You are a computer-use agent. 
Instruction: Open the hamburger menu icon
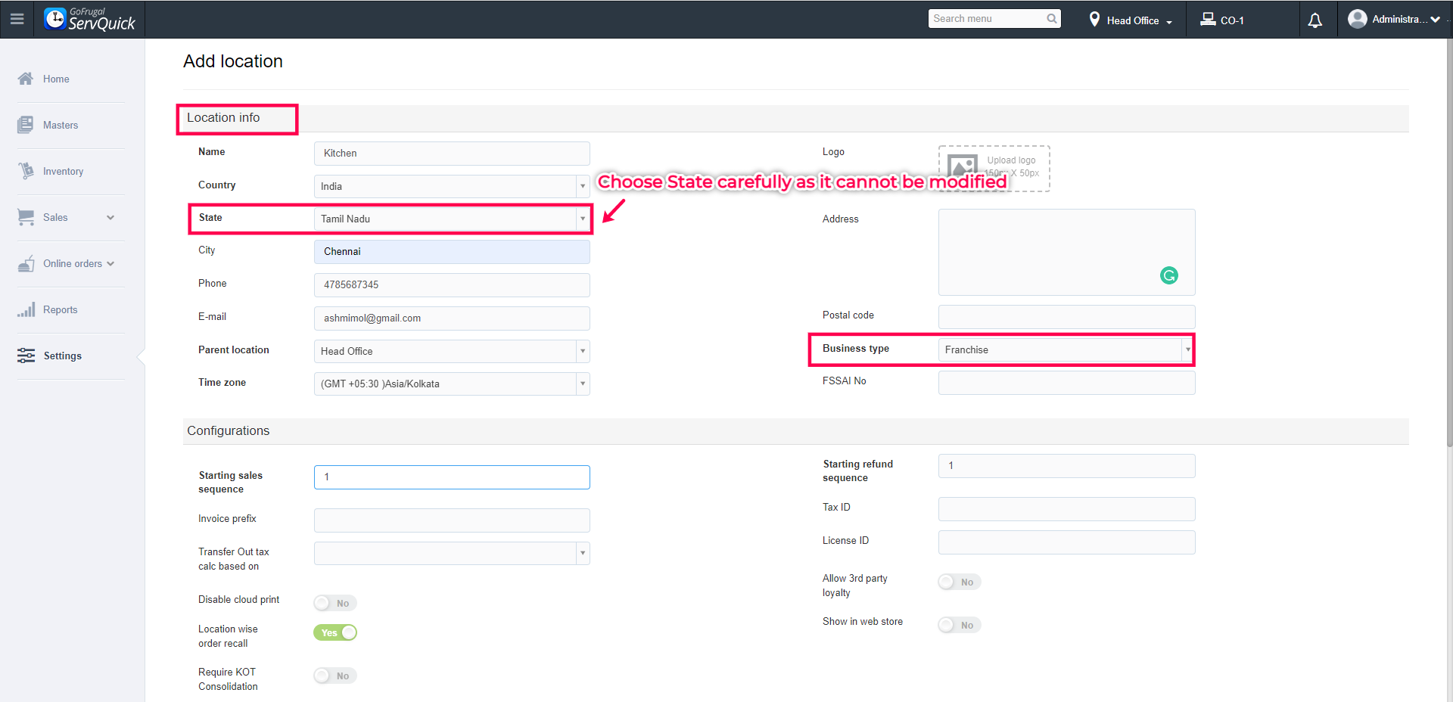pyautogui.click(x=17, y=19)
